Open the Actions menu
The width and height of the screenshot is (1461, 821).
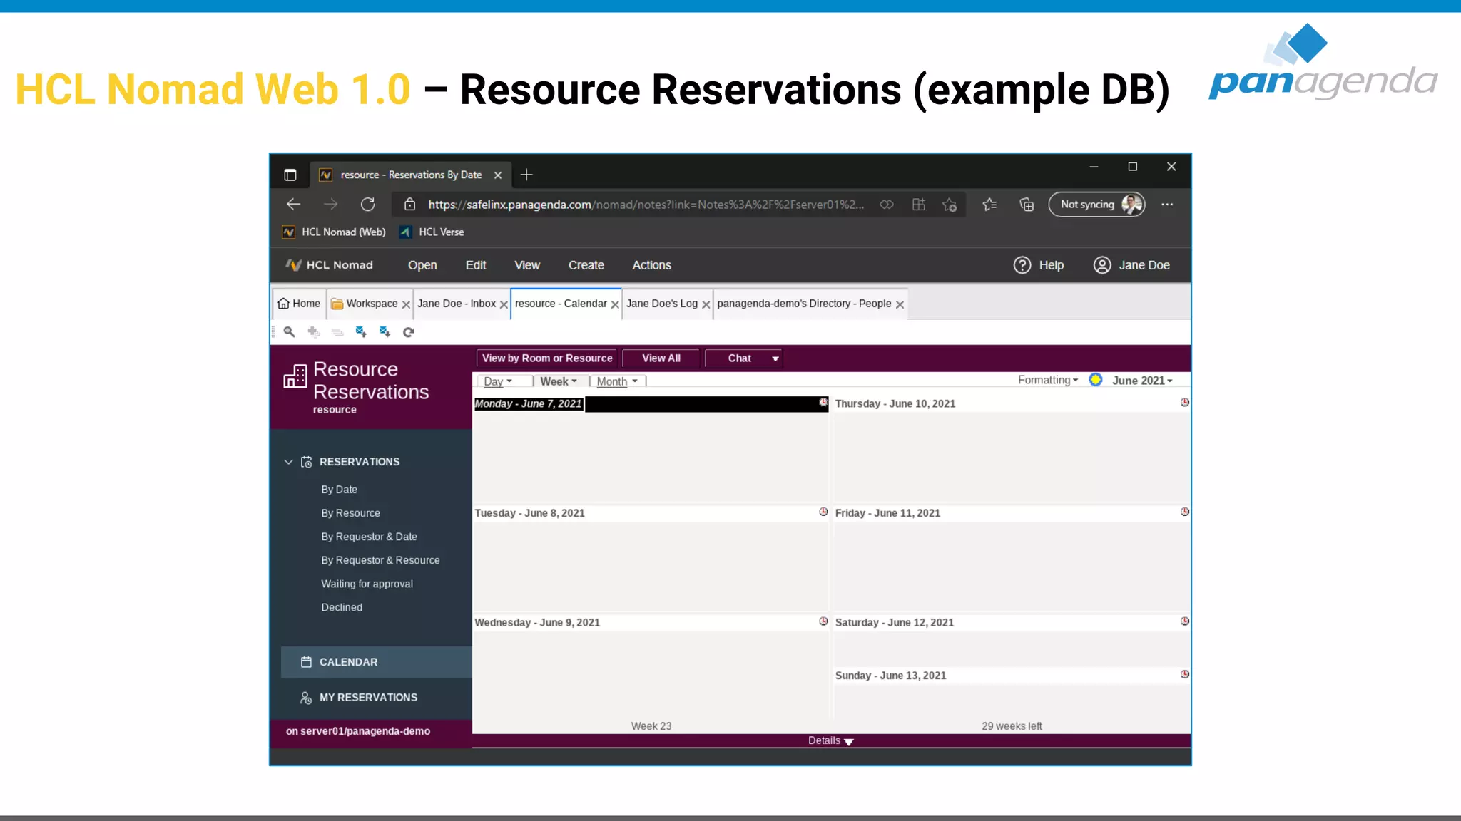[652, 265]
